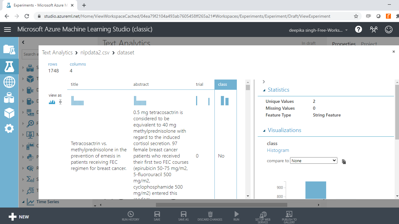Click the 'String Feature' value
The width and height of the screenshot is (399, 224).
tap(327, 115)
